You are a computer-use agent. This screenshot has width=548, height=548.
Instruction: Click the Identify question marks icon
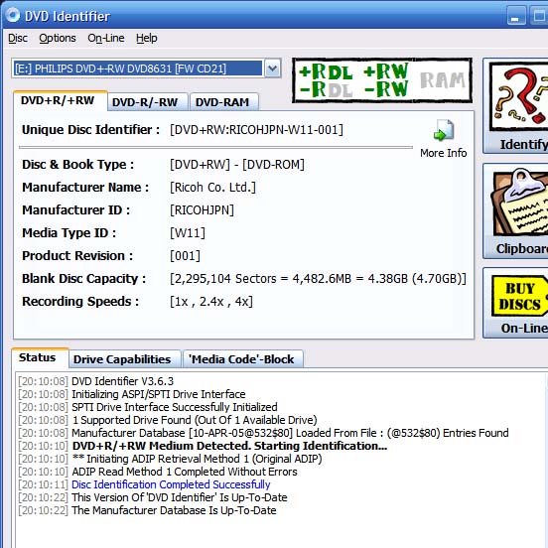click(x=518, y=96)
